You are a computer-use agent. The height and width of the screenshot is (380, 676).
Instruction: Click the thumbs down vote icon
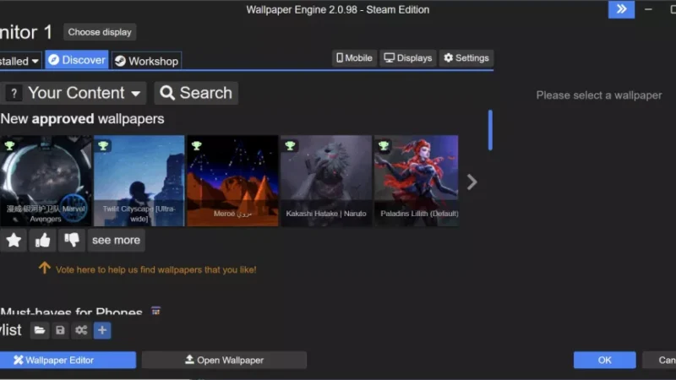coord(71,241)
